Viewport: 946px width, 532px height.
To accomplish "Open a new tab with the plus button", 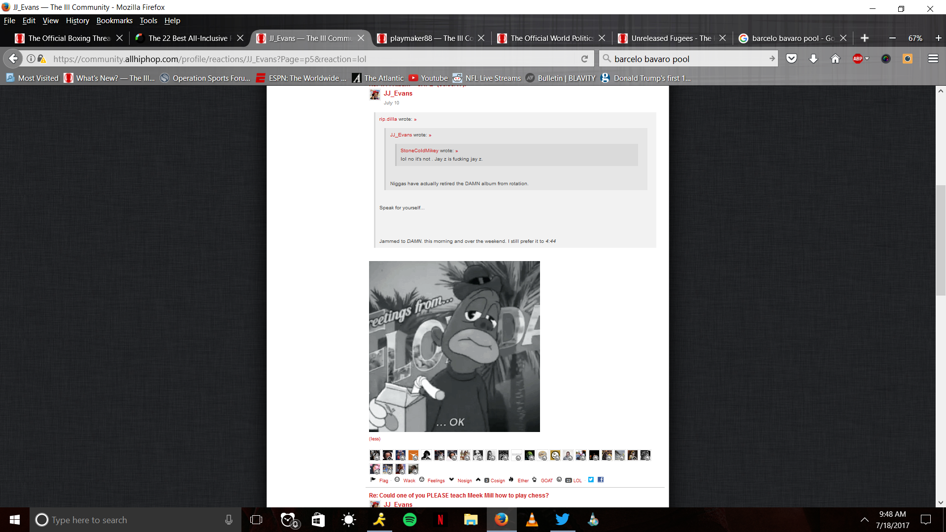I will 864,38.
